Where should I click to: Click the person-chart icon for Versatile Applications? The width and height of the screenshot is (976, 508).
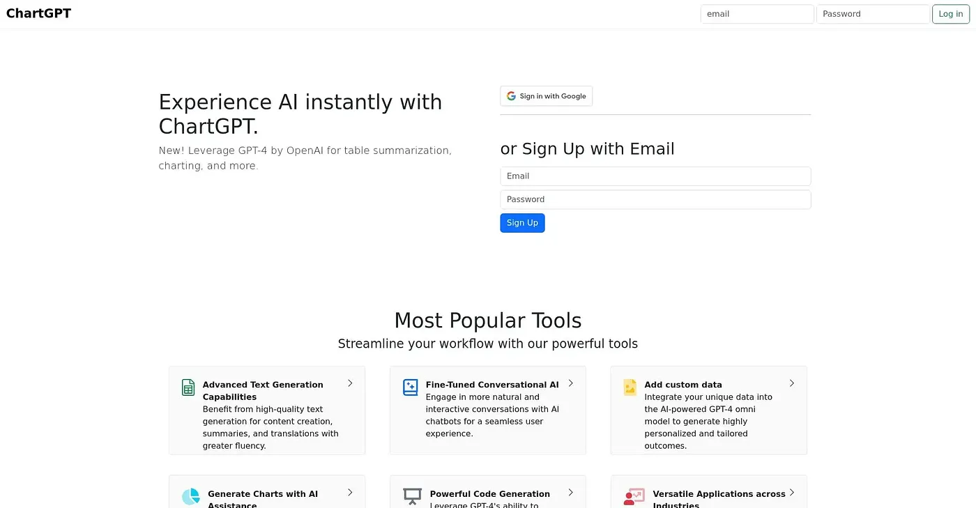(x=634, y=498)
